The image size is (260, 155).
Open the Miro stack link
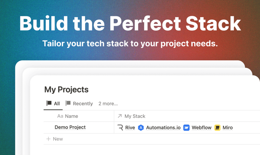pyautogui.click(x=227, y=127)
